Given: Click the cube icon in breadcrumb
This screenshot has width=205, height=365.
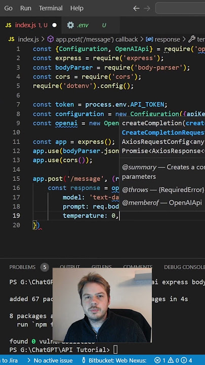Looking at the screenshot, I should (x=51, y=39).
